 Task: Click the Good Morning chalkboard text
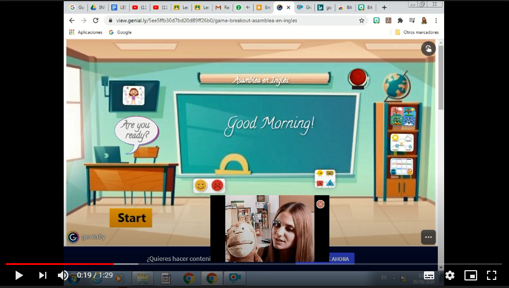coord(269,124)
